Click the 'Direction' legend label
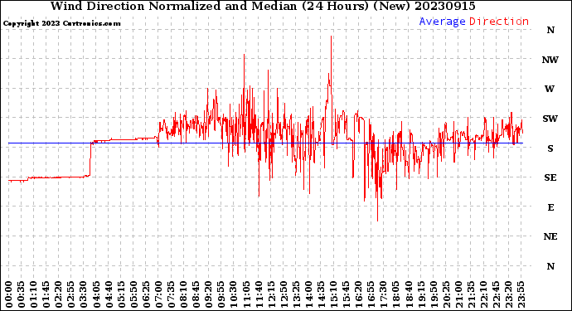This screenshot has height=311, width=572. 499,22
